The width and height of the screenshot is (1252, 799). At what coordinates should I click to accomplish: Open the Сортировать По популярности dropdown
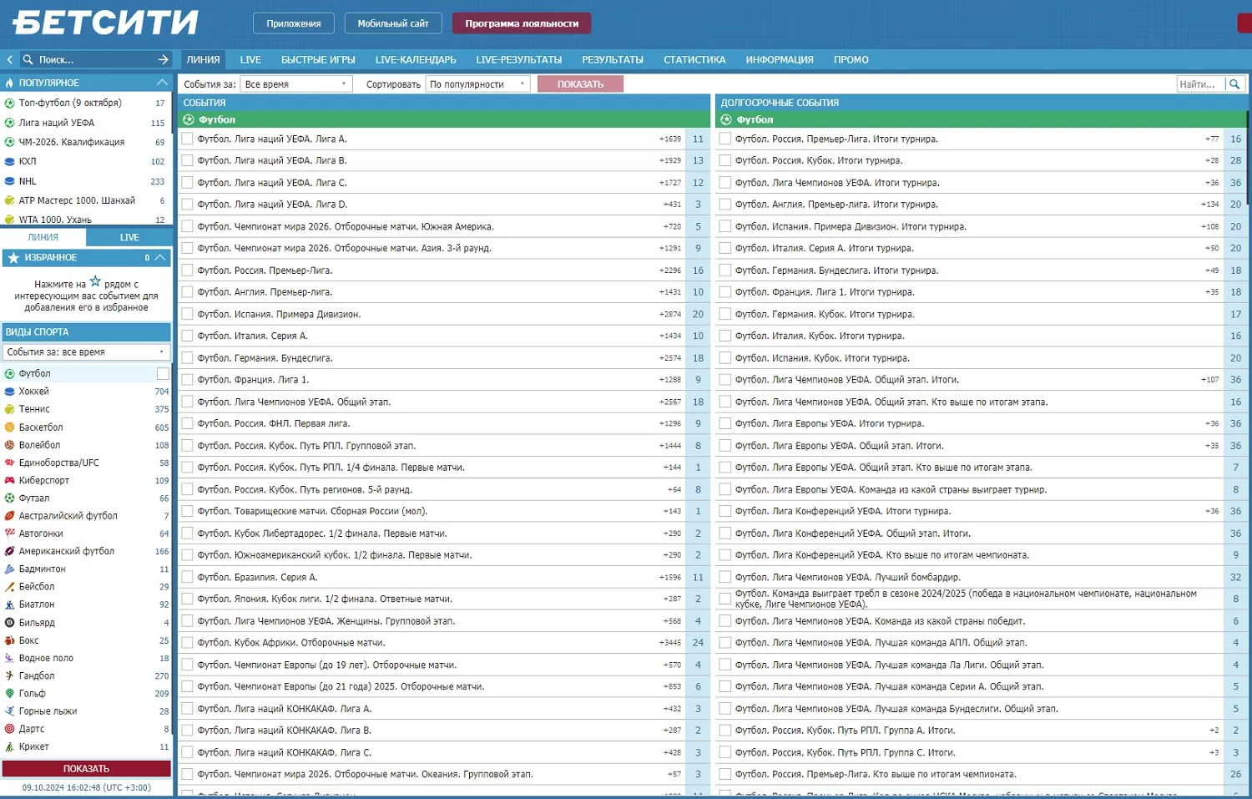pyautogui.click(x=477, y=84)
